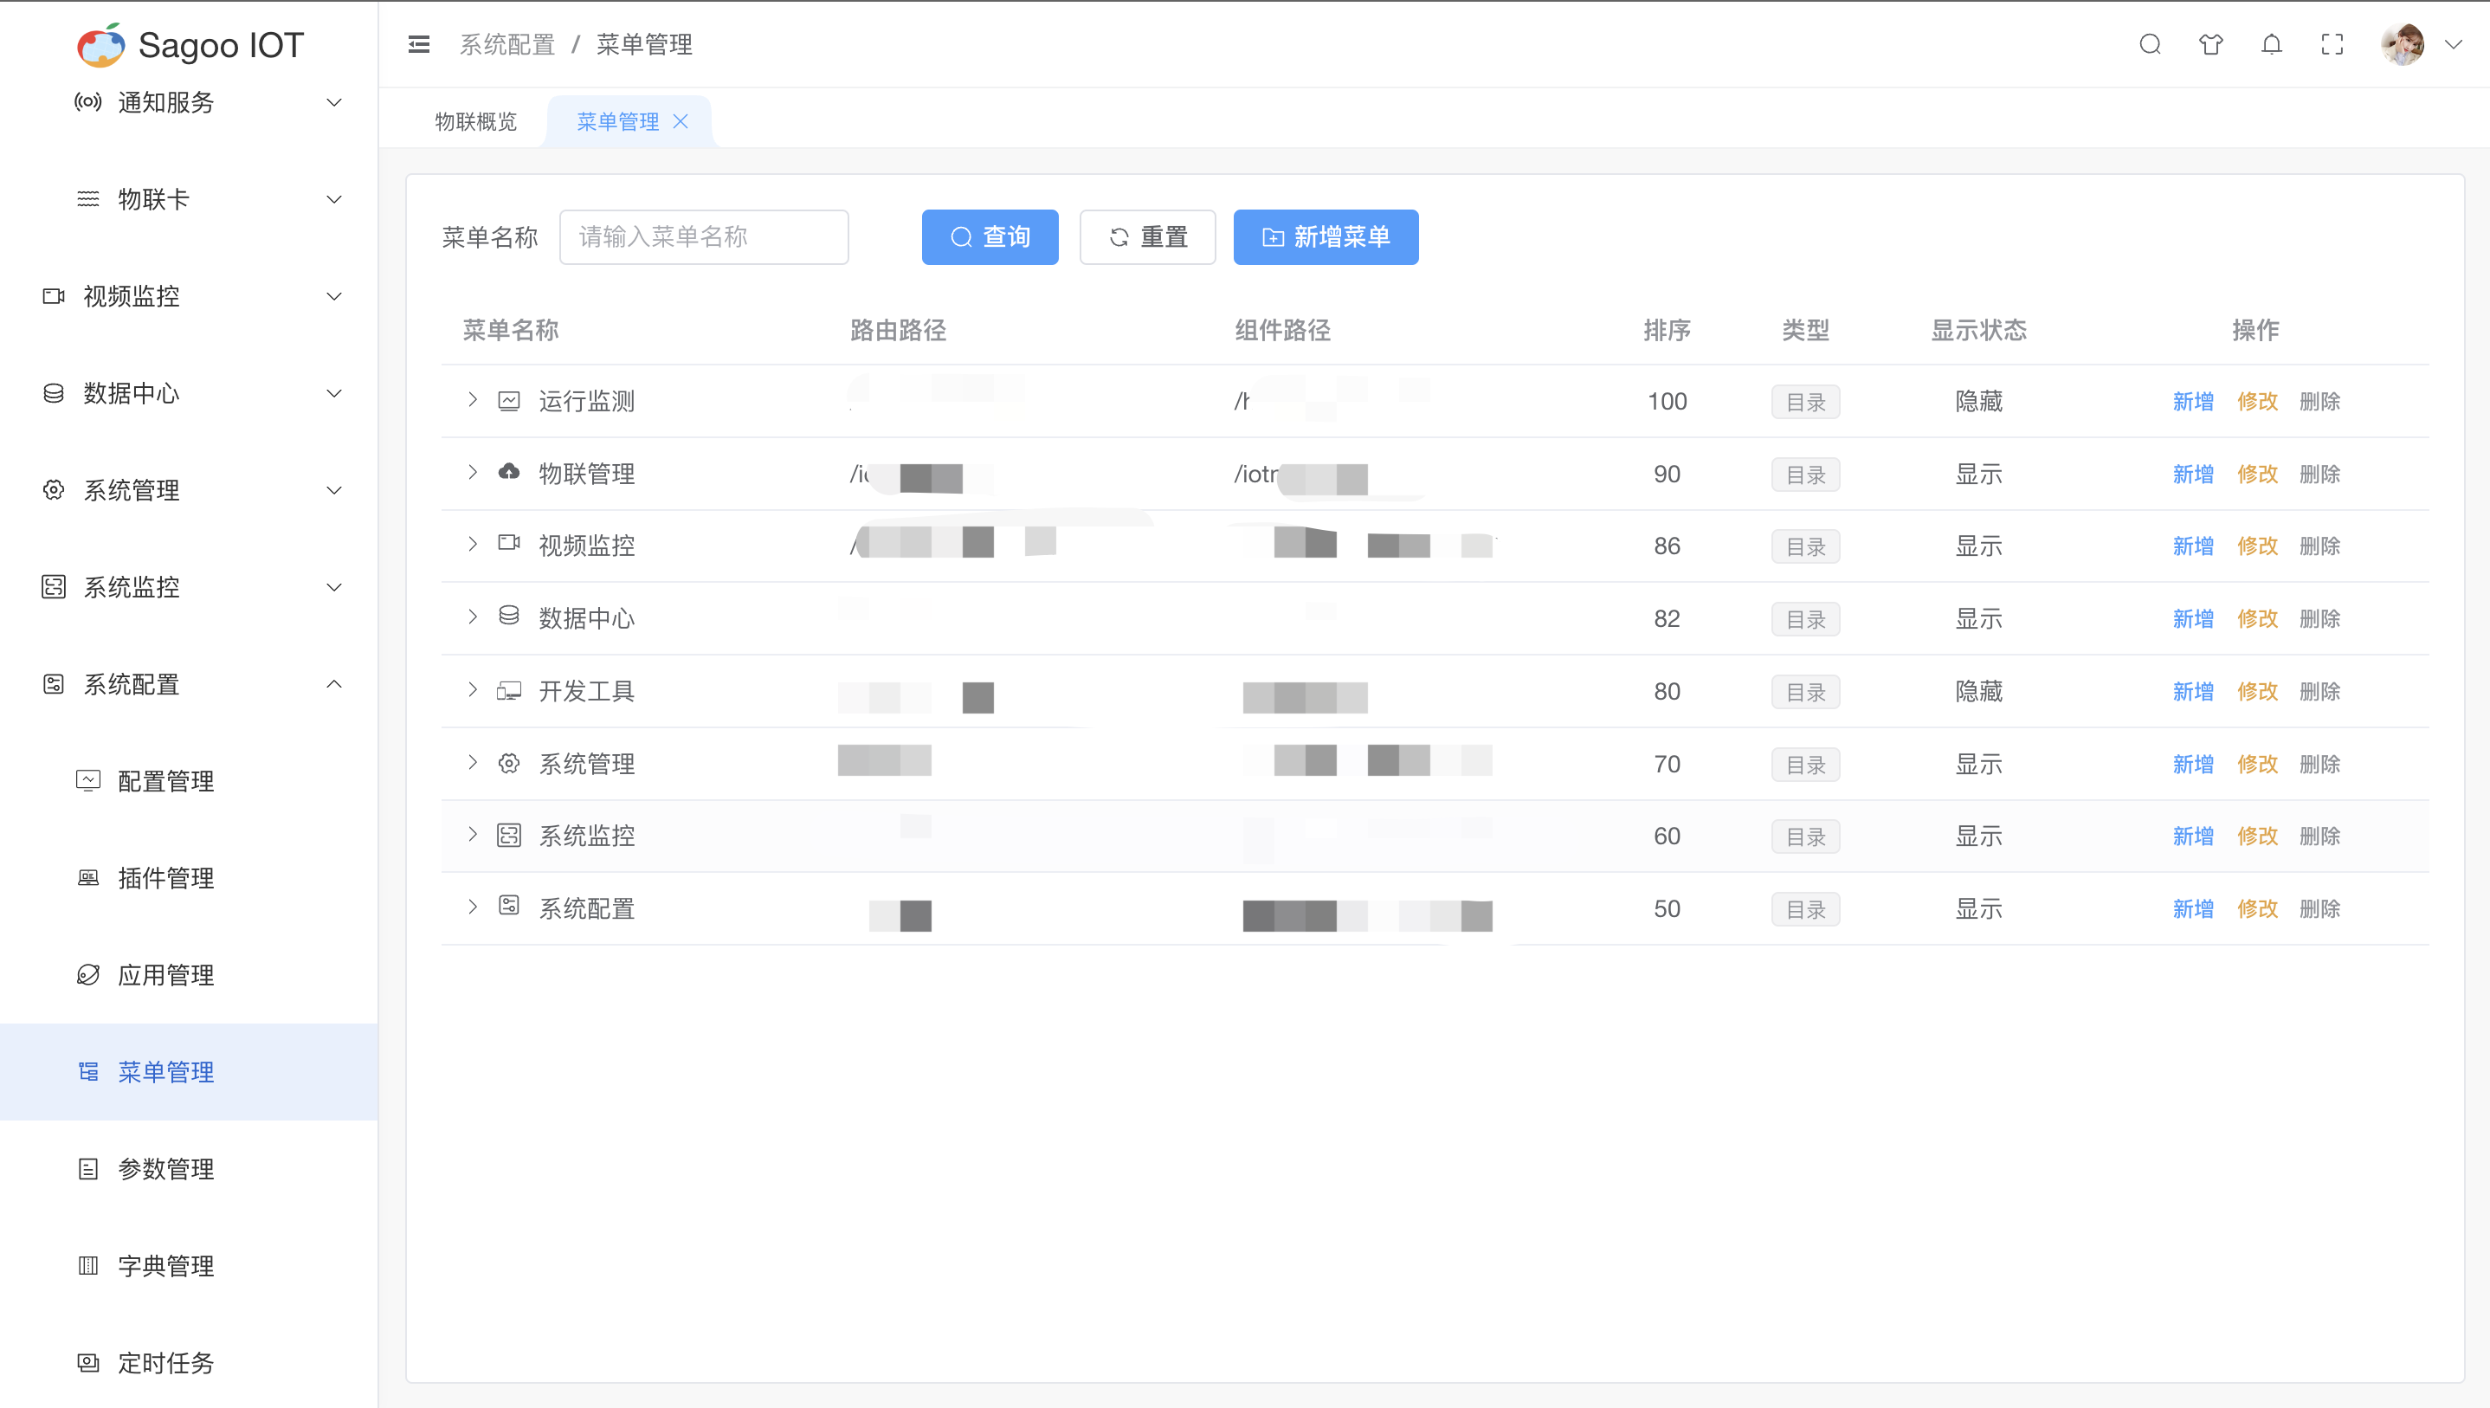Screen dimensions: 2490x1408
Task: Open the user dropdown arrow beside avatar
Action: point(2454,44)
